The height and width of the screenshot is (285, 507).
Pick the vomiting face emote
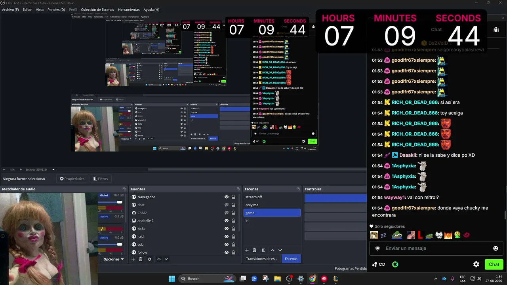click(x=457, y=235)
